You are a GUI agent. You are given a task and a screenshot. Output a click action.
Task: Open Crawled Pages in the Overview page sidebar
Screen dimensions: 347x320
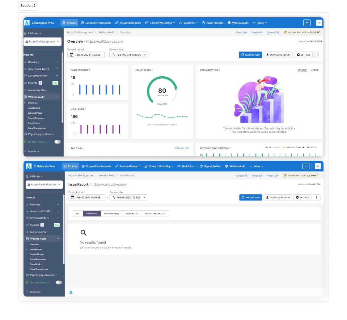[35, 113]
